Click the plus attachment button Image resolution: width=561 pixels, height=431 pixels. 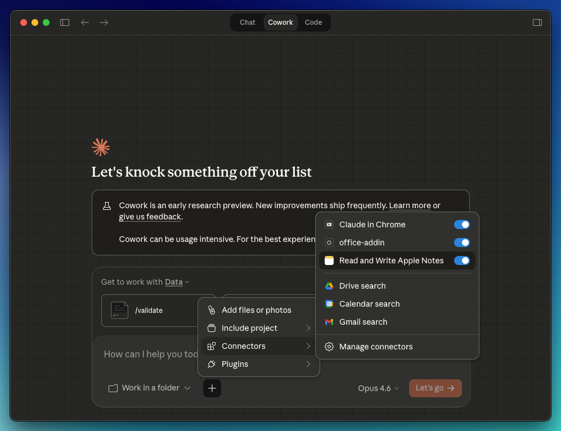212,388
